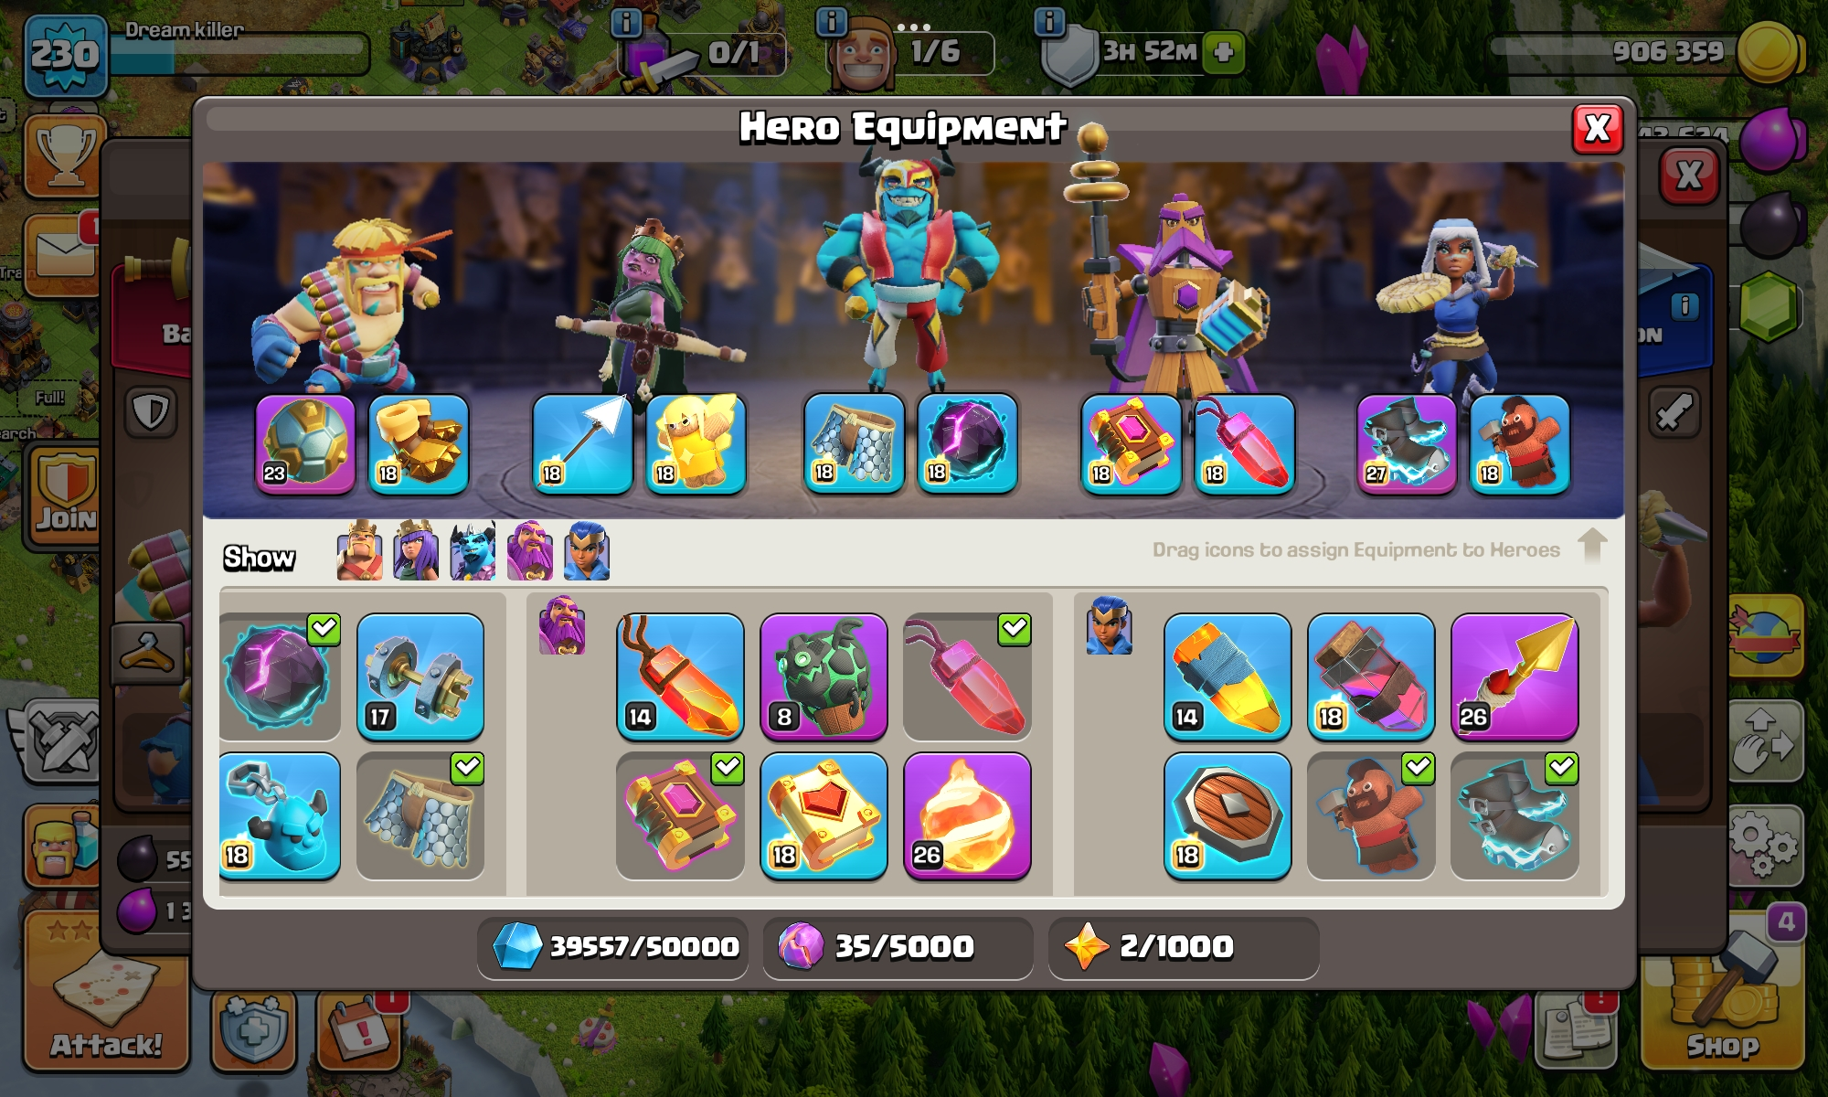Screen dimensions: 1828x1097
Task: Click the arrow beside drag icons hint
Action: point(1592,546)
